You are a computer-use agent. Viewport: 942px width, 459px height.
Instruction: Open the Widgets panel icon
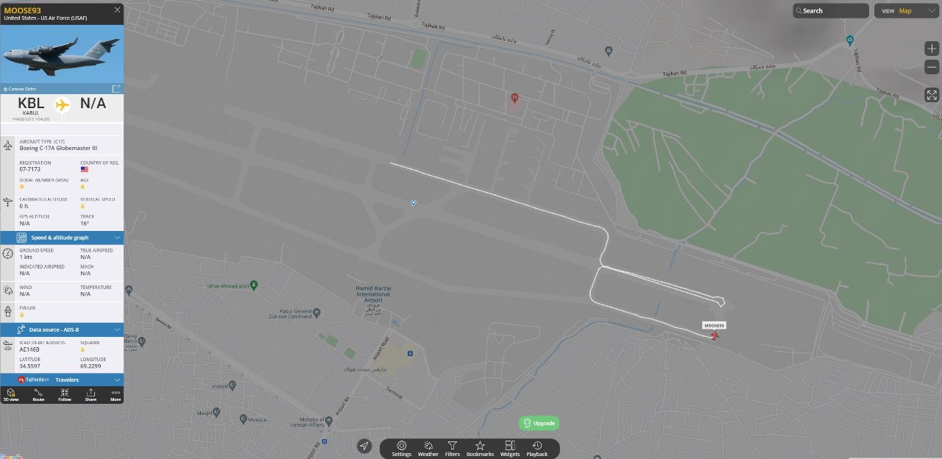tap(510, 449)
